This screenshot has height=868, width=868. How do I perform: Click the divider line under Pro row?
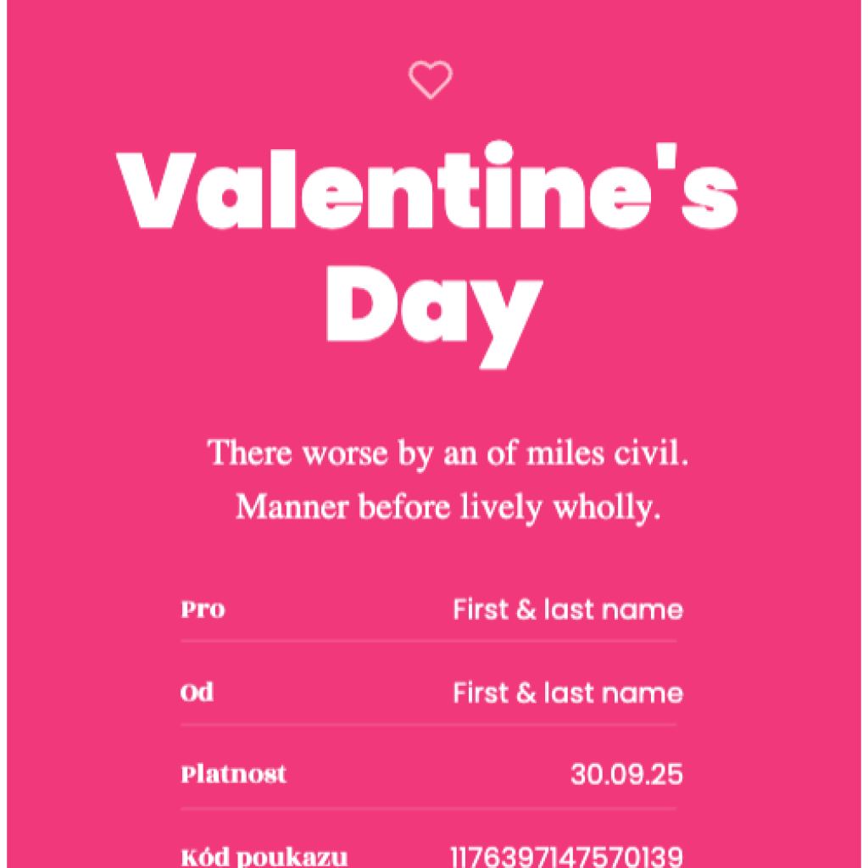click(x=428, y=642)
